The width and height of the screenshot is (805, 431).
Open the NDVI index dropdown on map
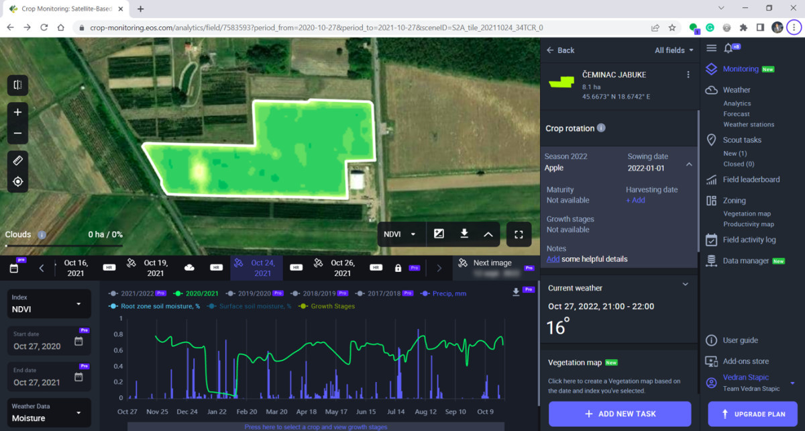[399, 234]
